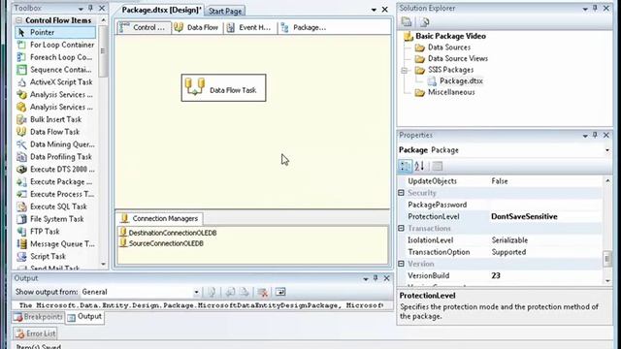Choose the Data Profiling Task item
621x349 pixels.
55,157
